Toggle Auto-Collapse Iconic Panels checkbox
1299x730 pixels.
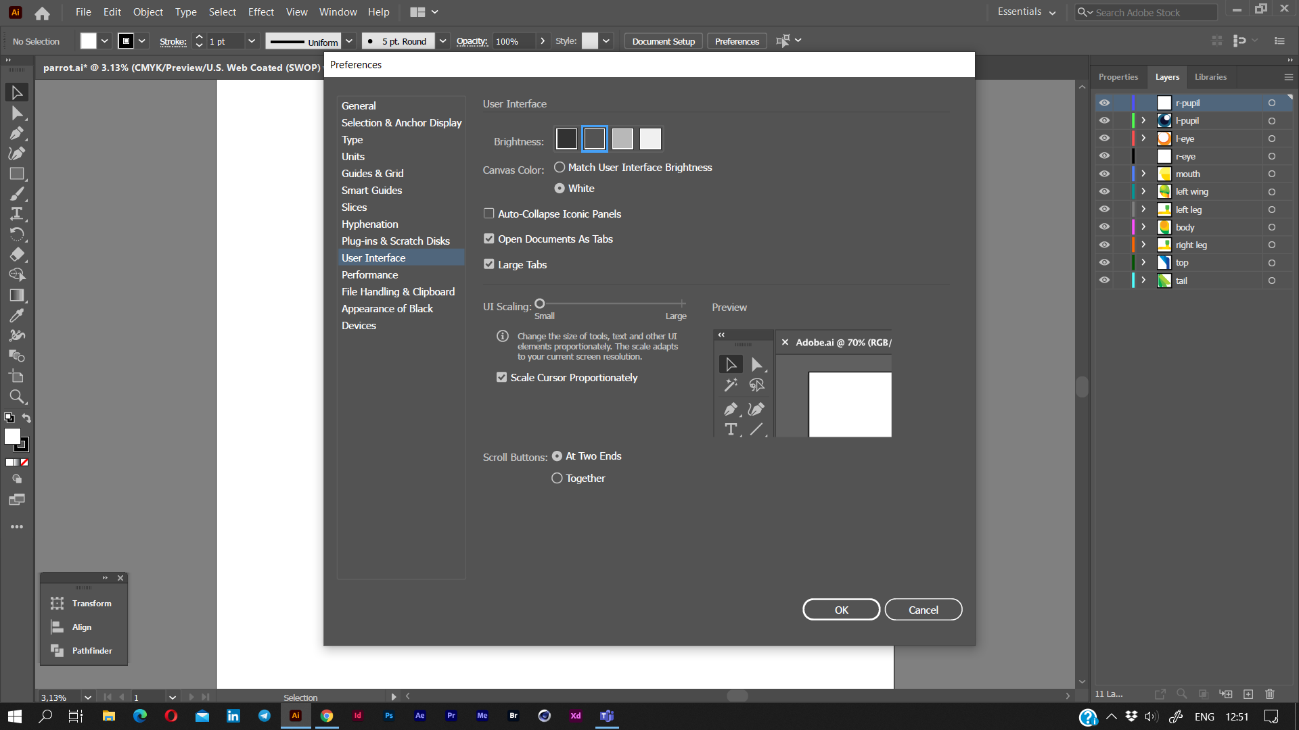(x=489, y=213)
